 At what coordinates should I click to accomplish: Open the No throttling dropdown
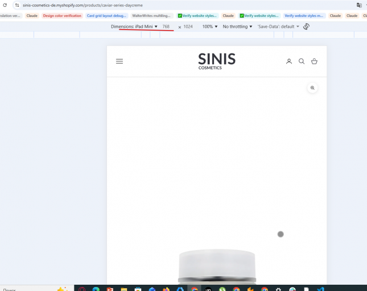click(x=237, y=27)
